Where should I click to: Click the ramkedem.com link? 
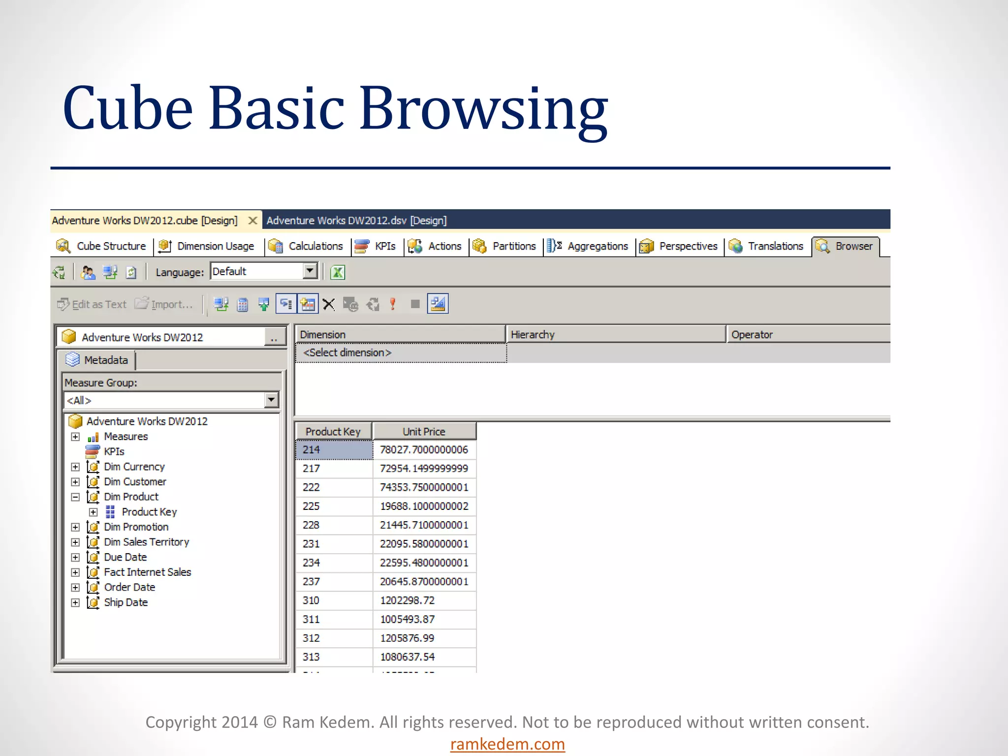507,744
